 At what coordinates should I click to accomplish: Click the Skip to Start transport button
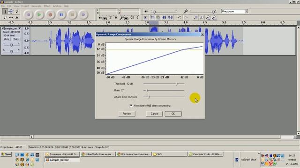tap(28, 14)
